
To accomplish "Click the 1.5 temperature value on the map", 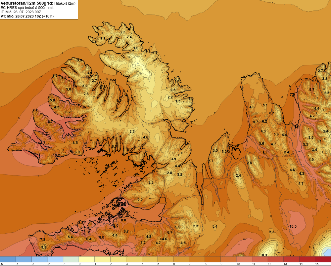I will 178,101.
